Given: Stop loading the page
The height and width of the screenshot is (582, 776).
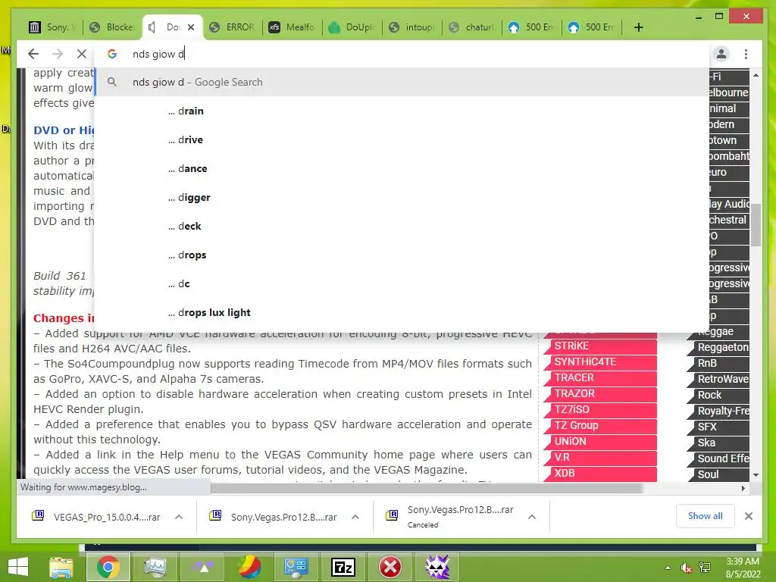Looking at the screenshot, I should (x=82, y=54).
